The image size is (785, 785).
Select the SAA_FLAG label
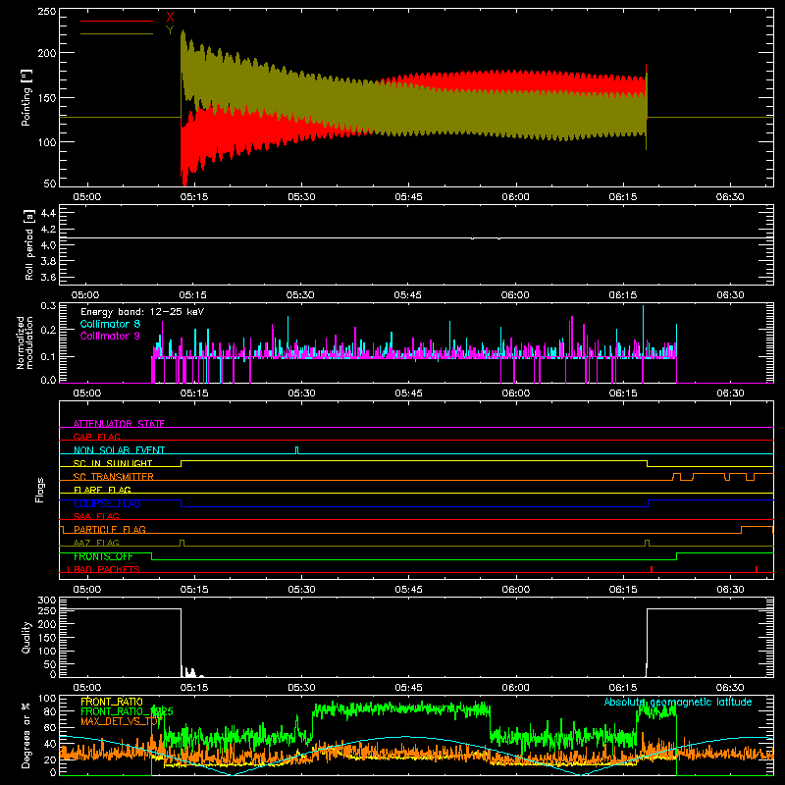96,516
